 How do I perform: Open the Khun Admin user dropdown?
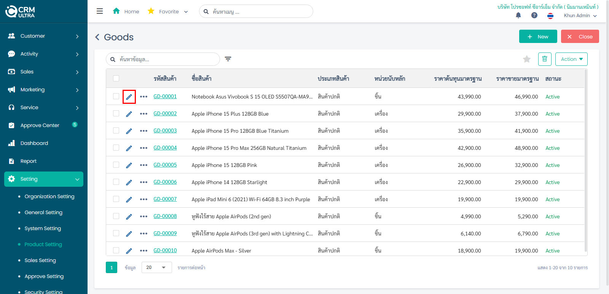click(x=580, y=16)
